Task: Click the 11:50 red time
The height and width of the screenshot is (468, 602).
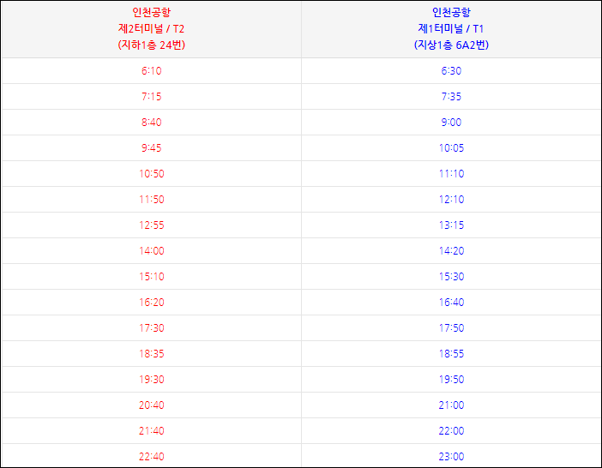Action: pos(151,200)
